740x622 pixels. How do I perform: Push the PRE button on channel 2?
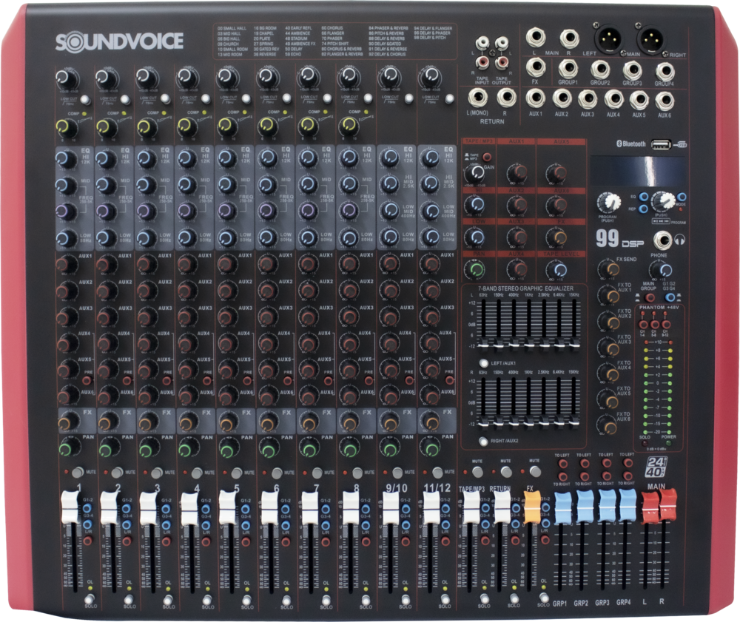pyautogui.click(x=127, y=380)
